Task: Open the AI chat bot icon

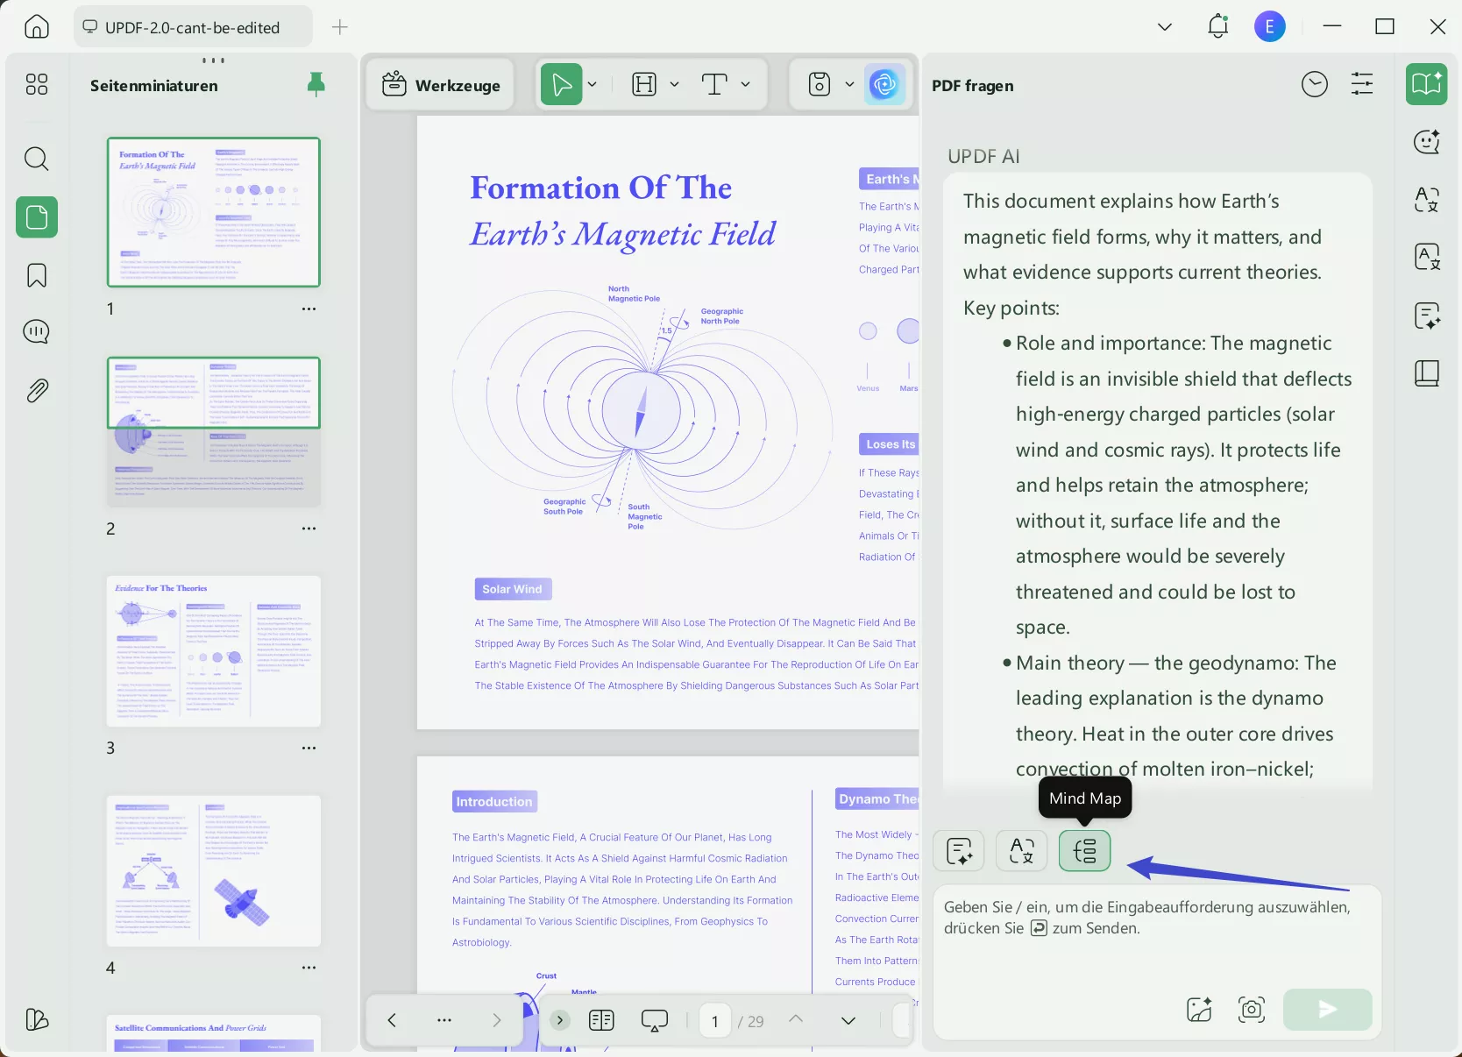Action: click(1427, 141)
